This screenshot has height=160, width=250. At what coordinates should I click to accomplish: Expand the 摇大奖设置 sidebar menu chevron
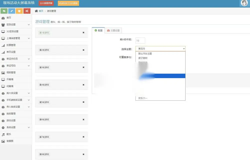pyautogui.click(x=29, y=93)
